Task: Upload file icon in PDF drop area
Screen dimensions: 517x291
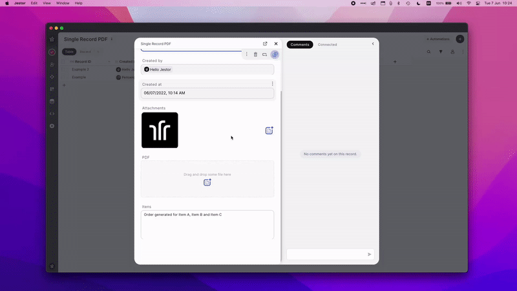Action: [x=207, y=182]
